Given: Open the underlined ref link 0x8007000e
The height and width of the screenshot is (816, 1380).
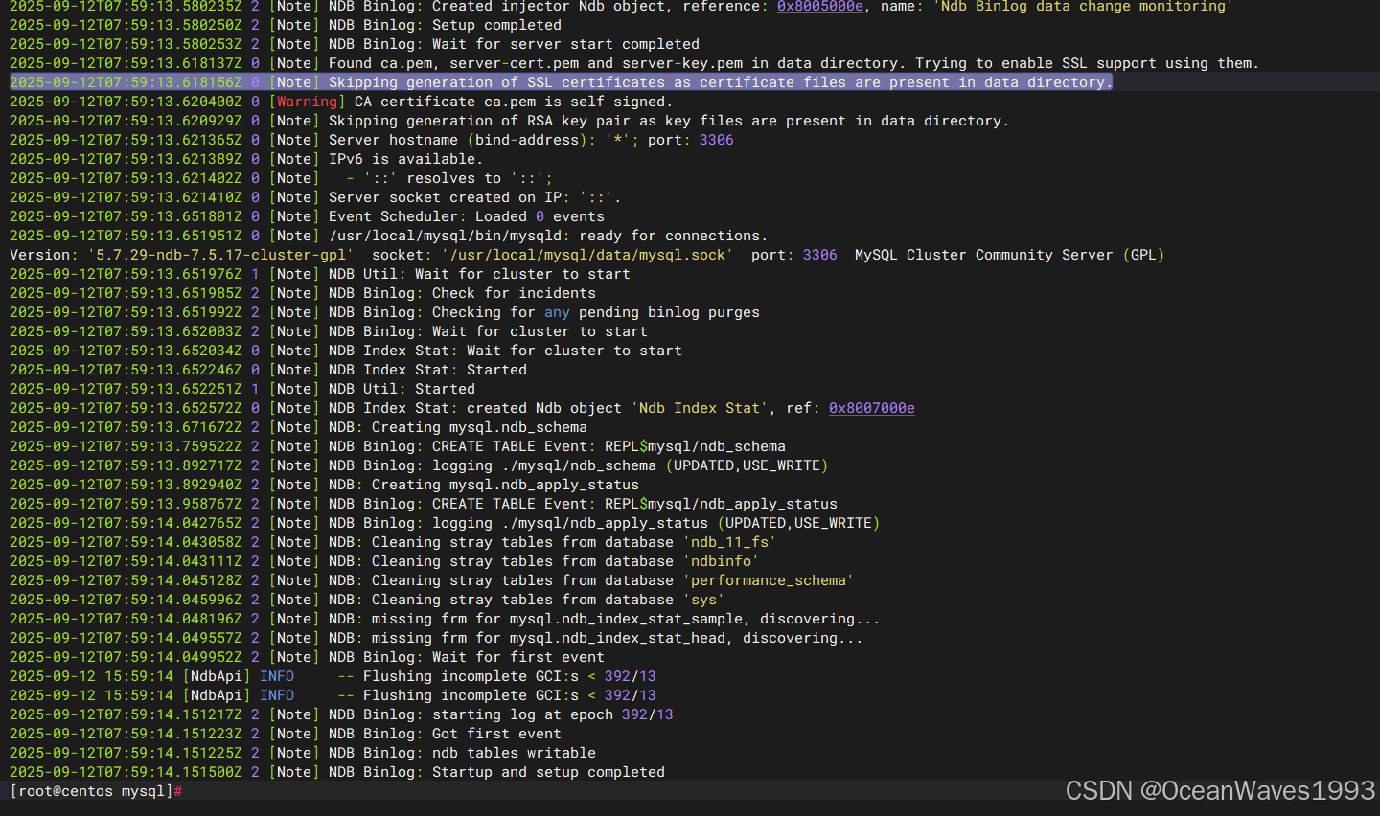Looking at the screenshot, I should [871, 408].
